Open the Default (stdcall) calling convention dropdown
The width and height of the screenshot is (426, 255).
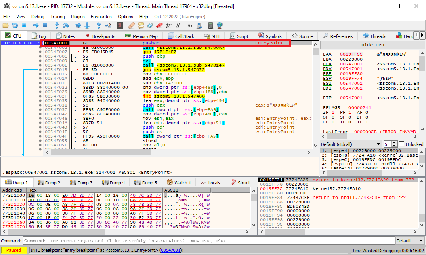click(x=350, y=144)
